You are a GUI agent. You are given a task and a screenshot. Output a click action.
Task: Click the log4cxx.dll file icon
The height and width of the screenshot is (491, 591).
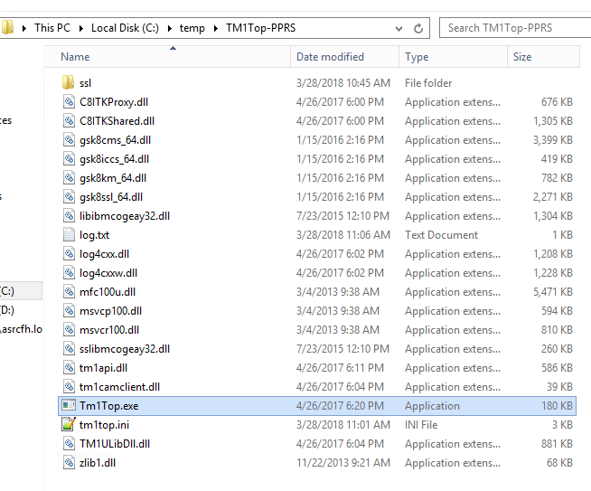pyautogui.click(x=69, y=254)
